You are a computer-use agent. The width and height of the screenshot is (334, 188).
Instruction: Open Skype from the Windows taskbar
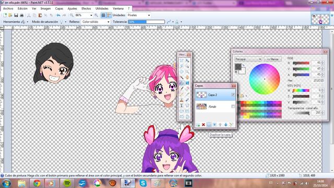(143, 183)
